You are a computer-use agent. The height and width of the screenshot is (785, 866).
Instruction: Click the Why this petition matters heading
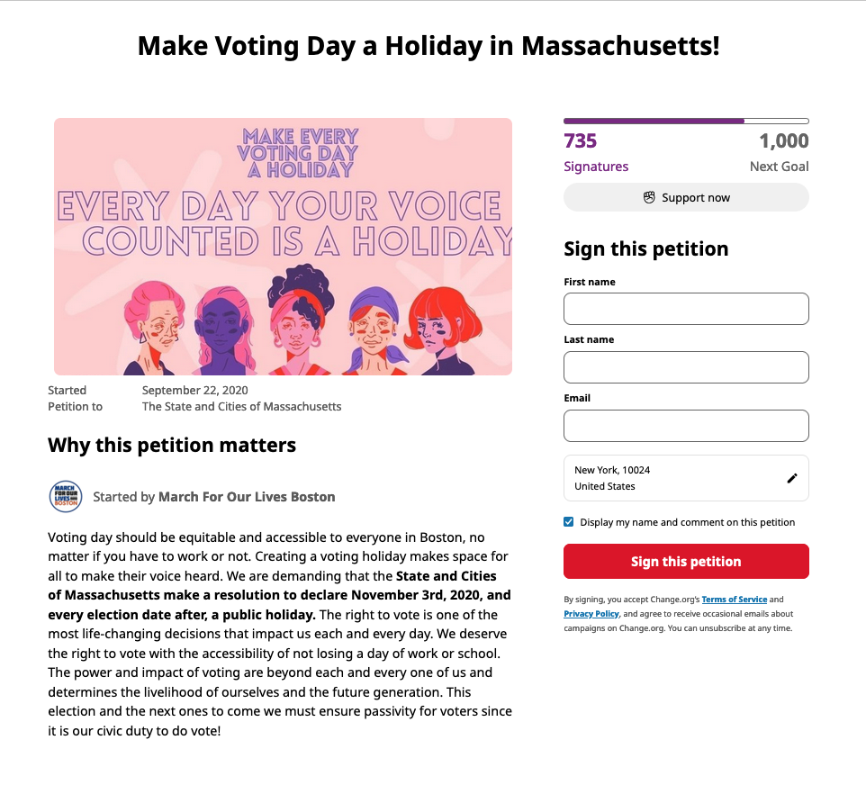coord(172,446)
